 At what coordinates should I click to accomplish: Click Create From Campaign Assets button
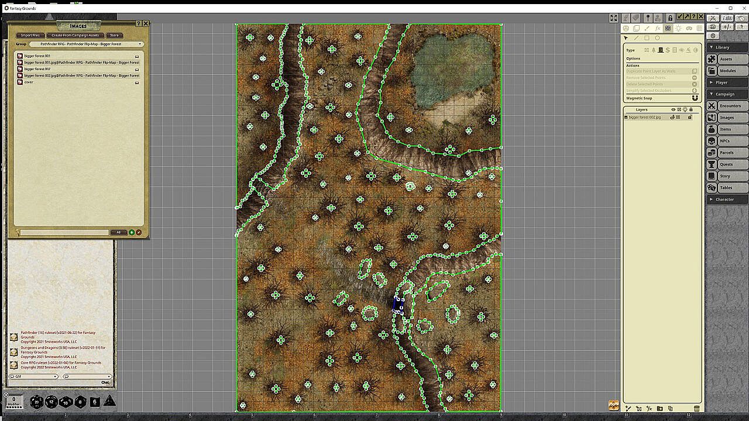75,35
